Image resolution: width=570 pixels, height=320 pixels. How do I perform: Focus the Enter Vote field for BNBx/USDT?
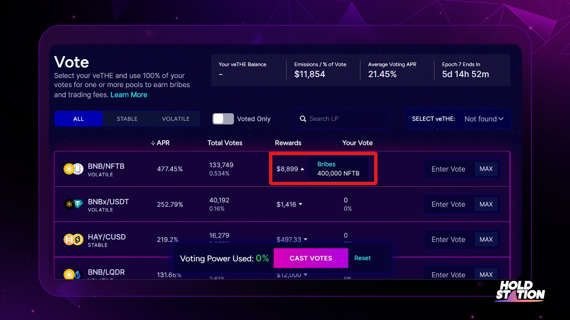point(449,204)
